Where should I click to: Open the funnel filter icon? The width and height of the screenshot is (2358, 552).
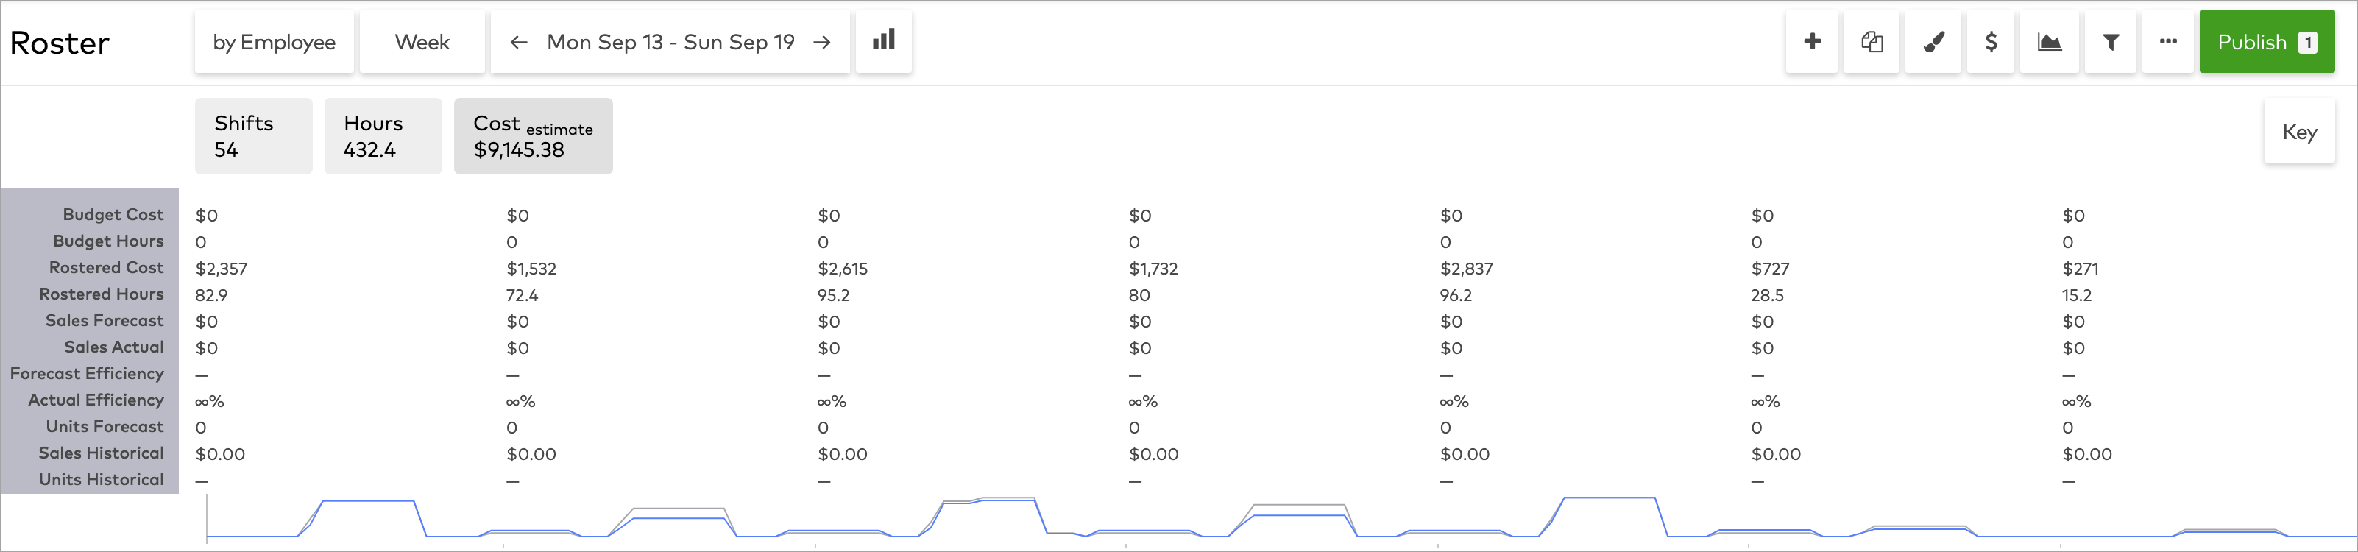pos(2110,42)
